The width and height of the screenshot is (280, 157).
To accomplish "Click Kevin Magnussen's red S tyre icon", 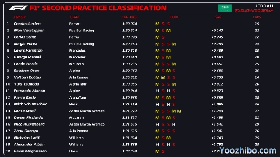I will point(163,151).
